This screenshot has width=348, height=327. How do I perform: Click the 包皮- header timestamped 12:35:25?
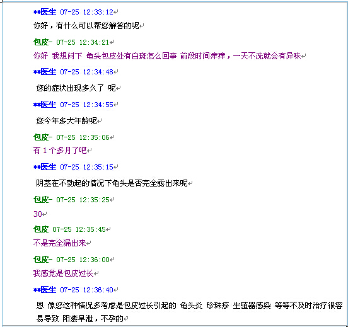(x=71, y=200)
